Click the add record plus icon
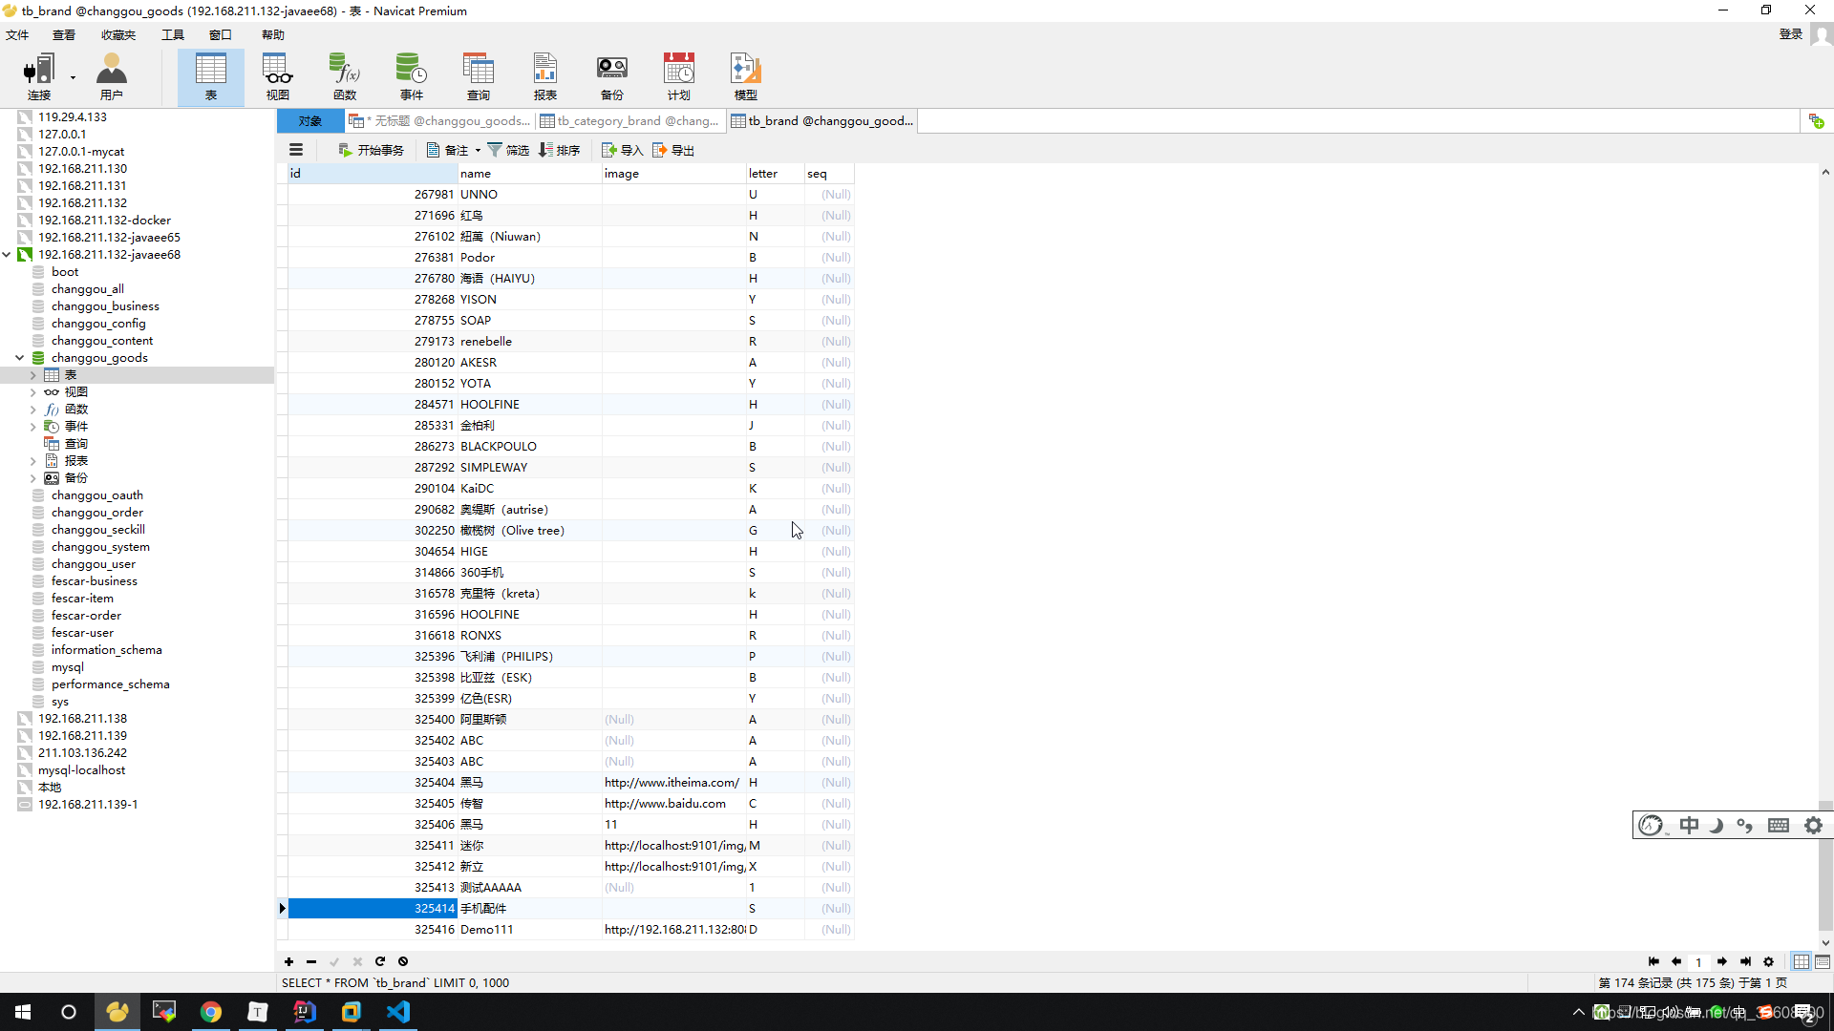This screenshot has width=1834, height=1031. [x=288, y=961]
